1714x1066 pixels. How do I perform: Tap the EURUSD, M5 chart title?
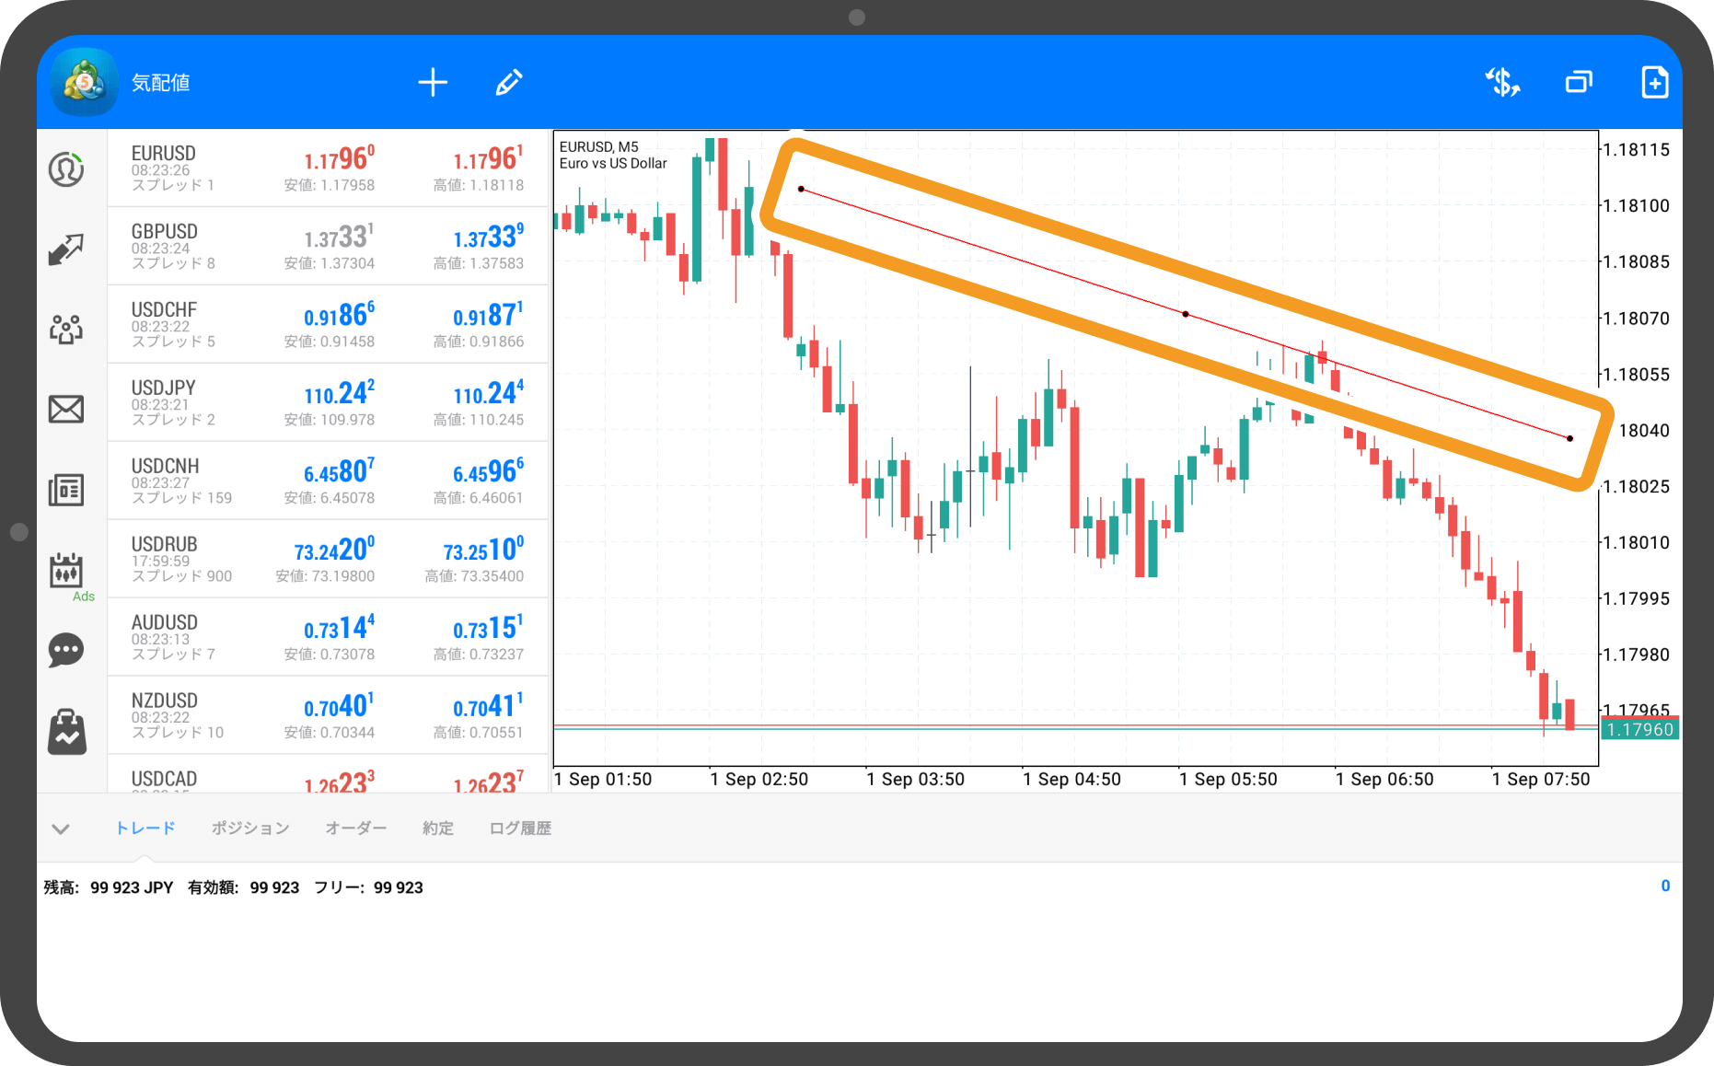[598, 146]
